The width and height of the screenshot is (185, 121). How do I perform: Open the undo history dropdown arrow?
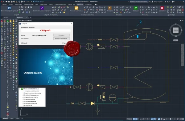pyautogui.click(x=26, y=2)
